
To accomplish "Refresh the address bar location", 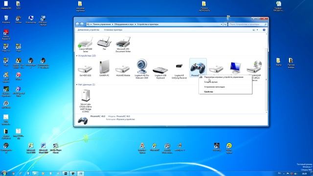I will pos(225,24).
